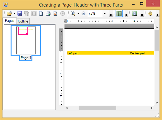Zoom out with the minus icon
This screenshot has width=162, height=120.
coord(83,13)
